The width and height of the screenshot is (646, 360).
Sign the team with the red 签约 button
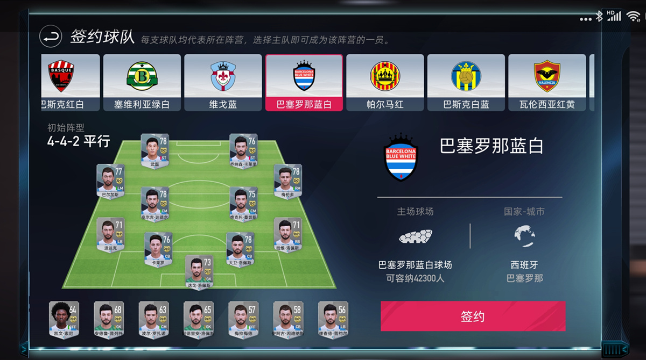pos(473,316)
